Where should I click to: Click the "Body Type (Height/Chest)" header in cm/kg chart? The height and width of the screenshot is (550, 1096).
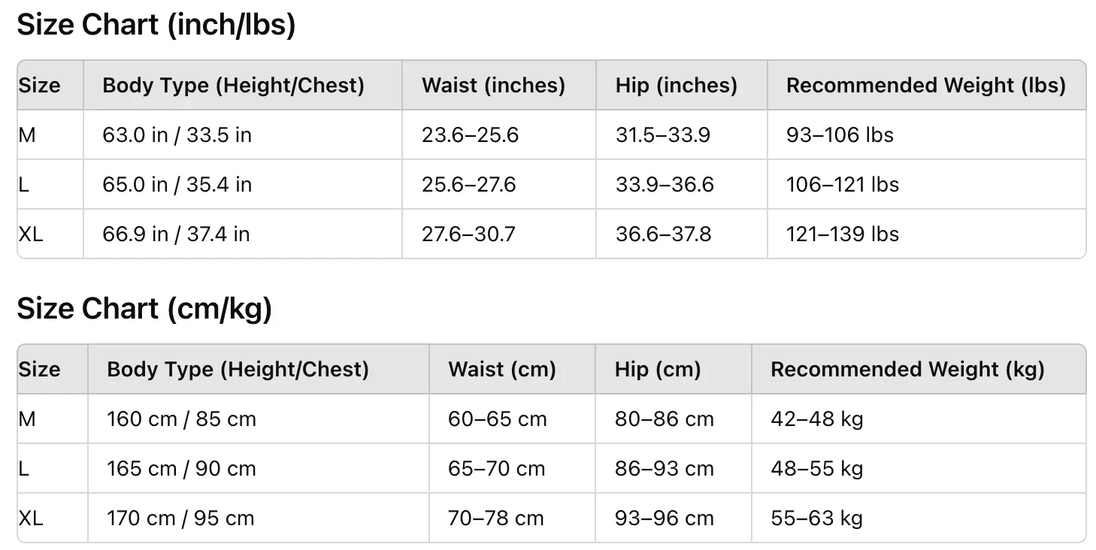(x=238, y=370)
